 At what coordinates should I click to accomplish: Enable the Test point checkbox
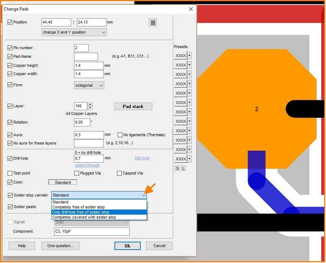(10, 173)
